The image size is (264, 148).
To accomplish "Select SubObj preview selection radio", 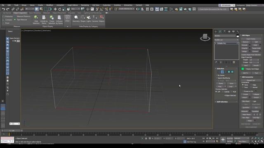I will point(223,92).
